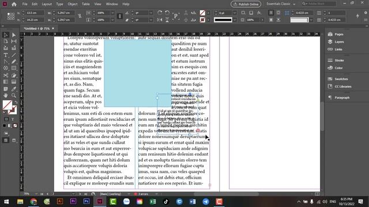Open the zoom level dropdown in status bar
This screenshot has height=207, width=369.
(x=36, y=194)
